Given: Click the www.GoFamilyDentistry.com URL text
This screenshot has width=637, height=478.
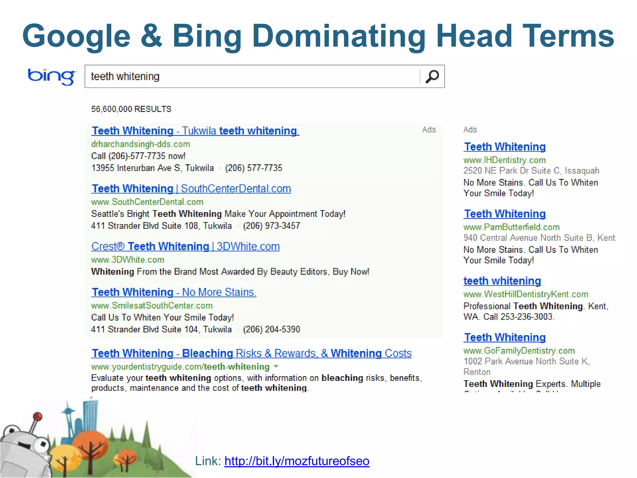Looking at the screenshot, I should click(x=519, y=351).
